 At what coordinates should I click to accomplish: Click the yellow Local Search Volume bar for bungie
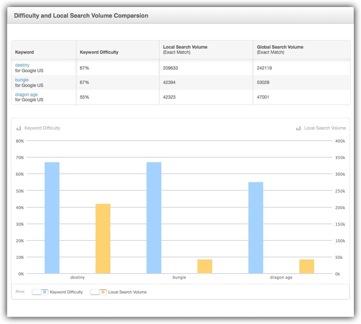pos(204,266)
